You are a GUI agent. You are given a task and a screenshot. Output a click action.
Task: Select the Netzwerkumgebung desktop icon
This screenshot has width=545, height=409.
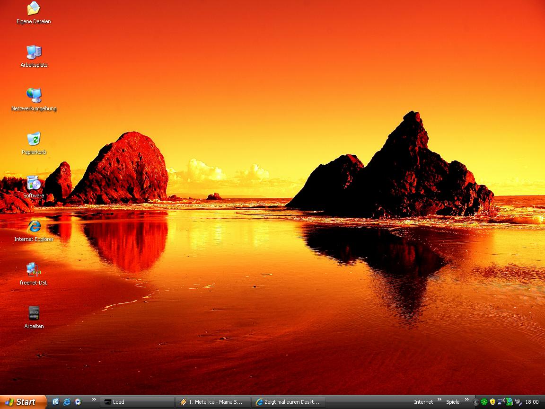click(34, 99)
